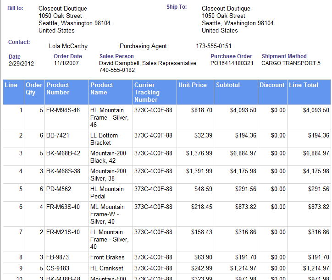This screenshot has height=280, width=332.
Task: Select product number FR-M21S-40
Action: click(63, 232)
